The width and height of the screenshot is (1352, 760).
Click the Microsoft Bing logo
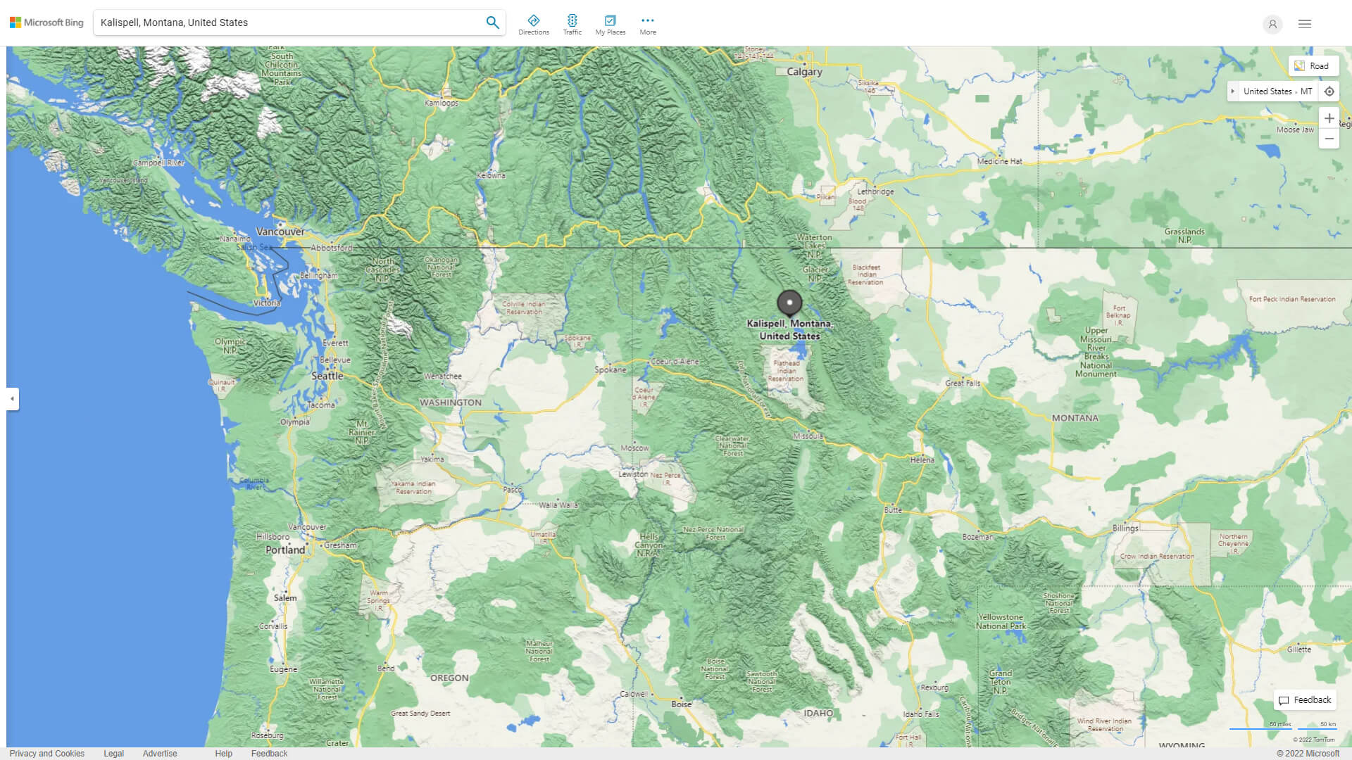coord(46,22)
